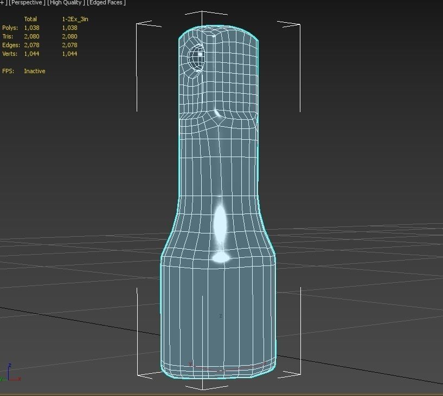Open the Edged Faces display dropdown
Screen dimensions: 443x396
pos(105,3)
